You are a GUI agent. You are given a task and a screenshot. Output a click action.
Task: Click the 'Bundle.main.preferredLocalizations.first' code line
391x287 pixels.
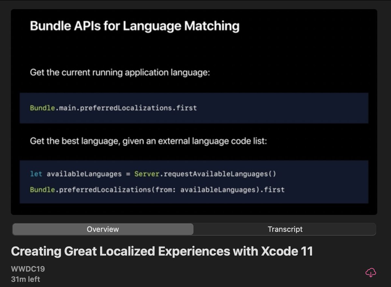click(113, 108)
